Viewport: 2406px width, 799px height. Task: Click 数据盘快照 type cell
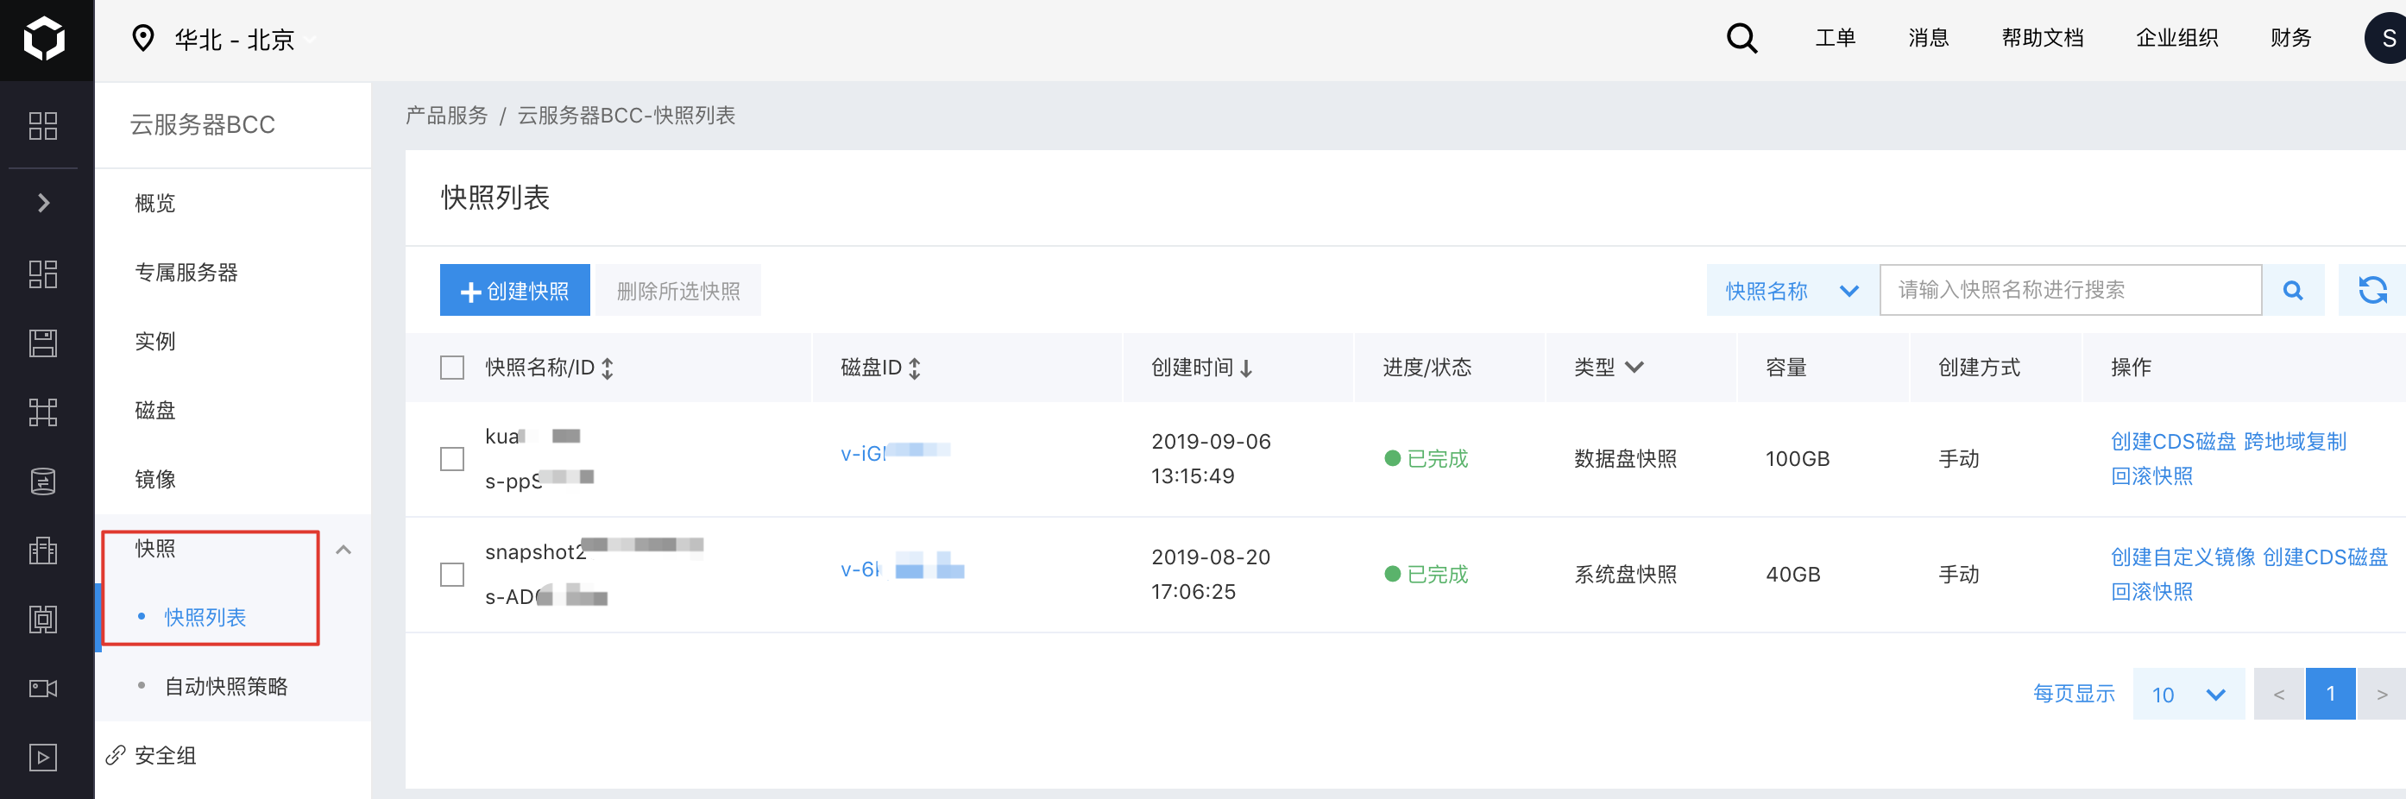click(x=1625, y=459)
